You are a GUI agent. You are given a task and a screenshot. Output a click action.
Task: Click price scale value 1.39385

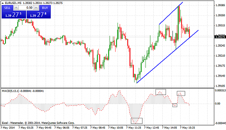pos(220,5)
